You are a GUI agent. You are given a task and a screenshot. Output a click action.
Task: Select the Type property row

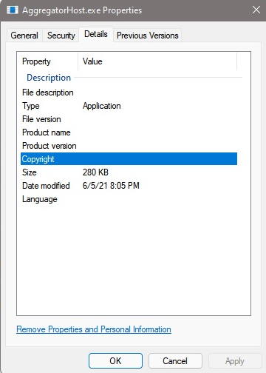pos(129,106)
